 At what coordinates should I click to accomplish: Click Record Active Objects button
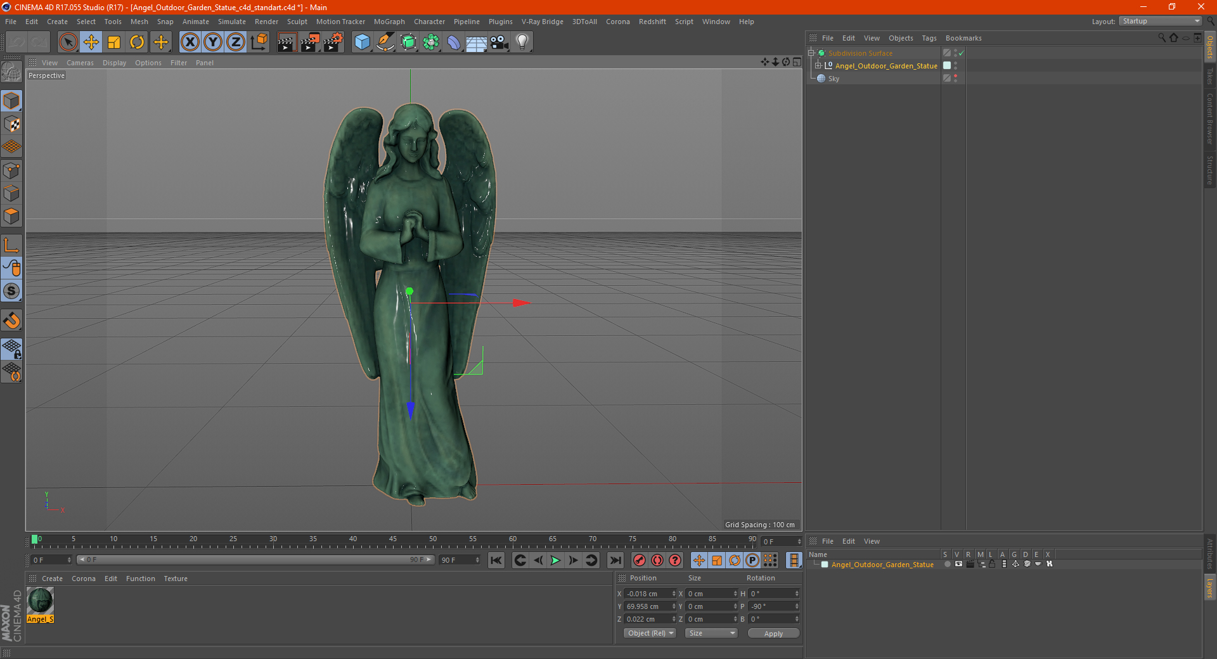[640, 560]
